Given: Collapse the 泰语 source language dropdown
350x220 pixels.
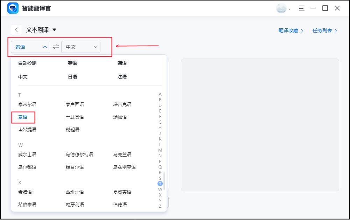Looking at the screenshot, I should coord(30,46).
